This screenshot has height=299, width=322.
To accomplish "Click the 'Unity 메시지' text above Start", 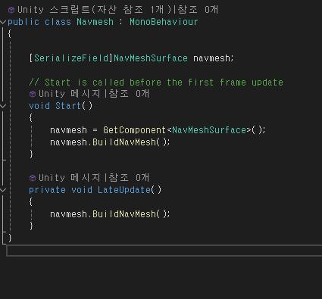I will [x=70, y=94].
